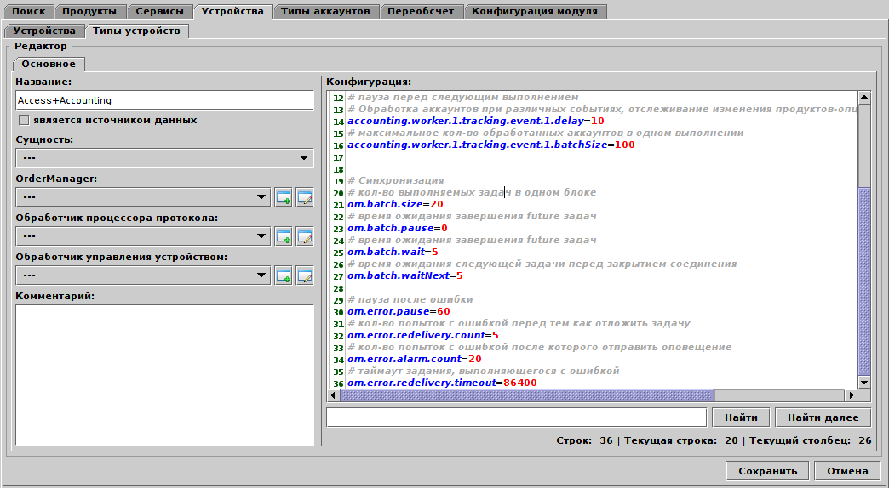Select the Устройства main tab

pos(232,11)
